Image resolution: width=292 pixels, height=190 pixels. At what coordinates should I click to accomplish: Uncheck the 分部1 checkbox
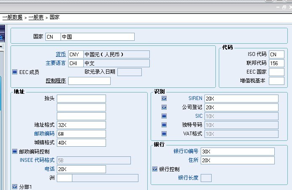[x=15, y=187]
